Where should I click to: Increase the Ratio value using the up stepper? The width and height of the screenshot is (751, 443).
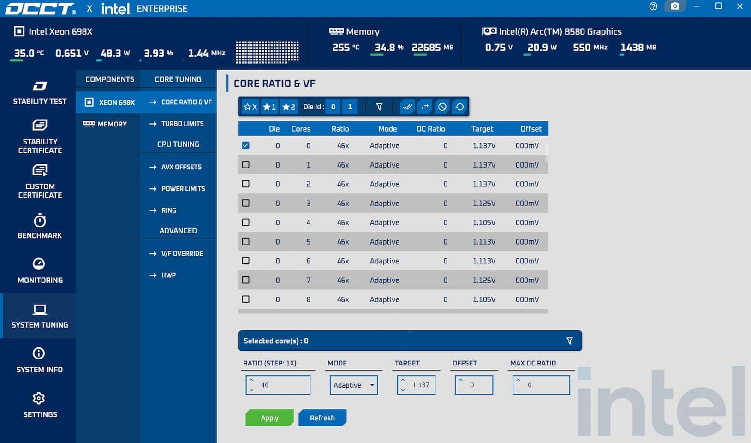click(x=251, y=381)
